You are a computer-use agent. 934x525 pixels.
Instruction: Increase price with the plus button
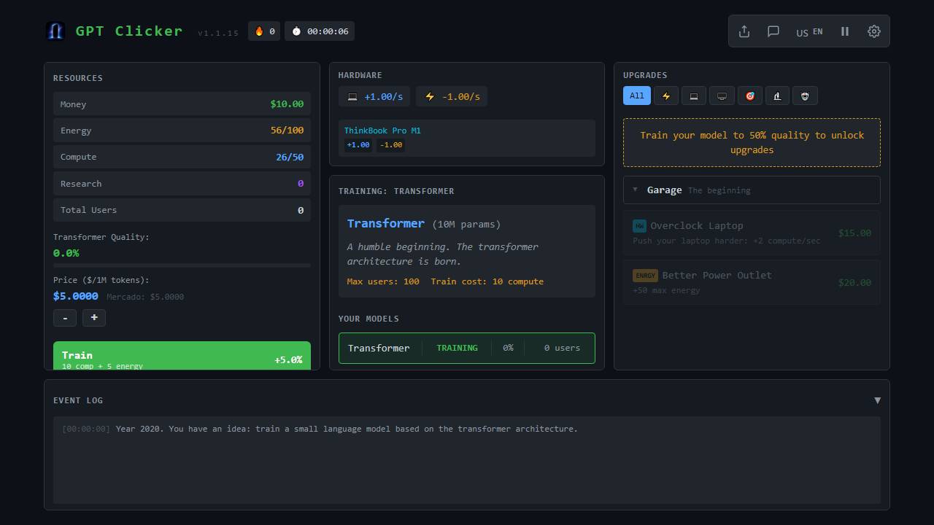click(94, 318)
